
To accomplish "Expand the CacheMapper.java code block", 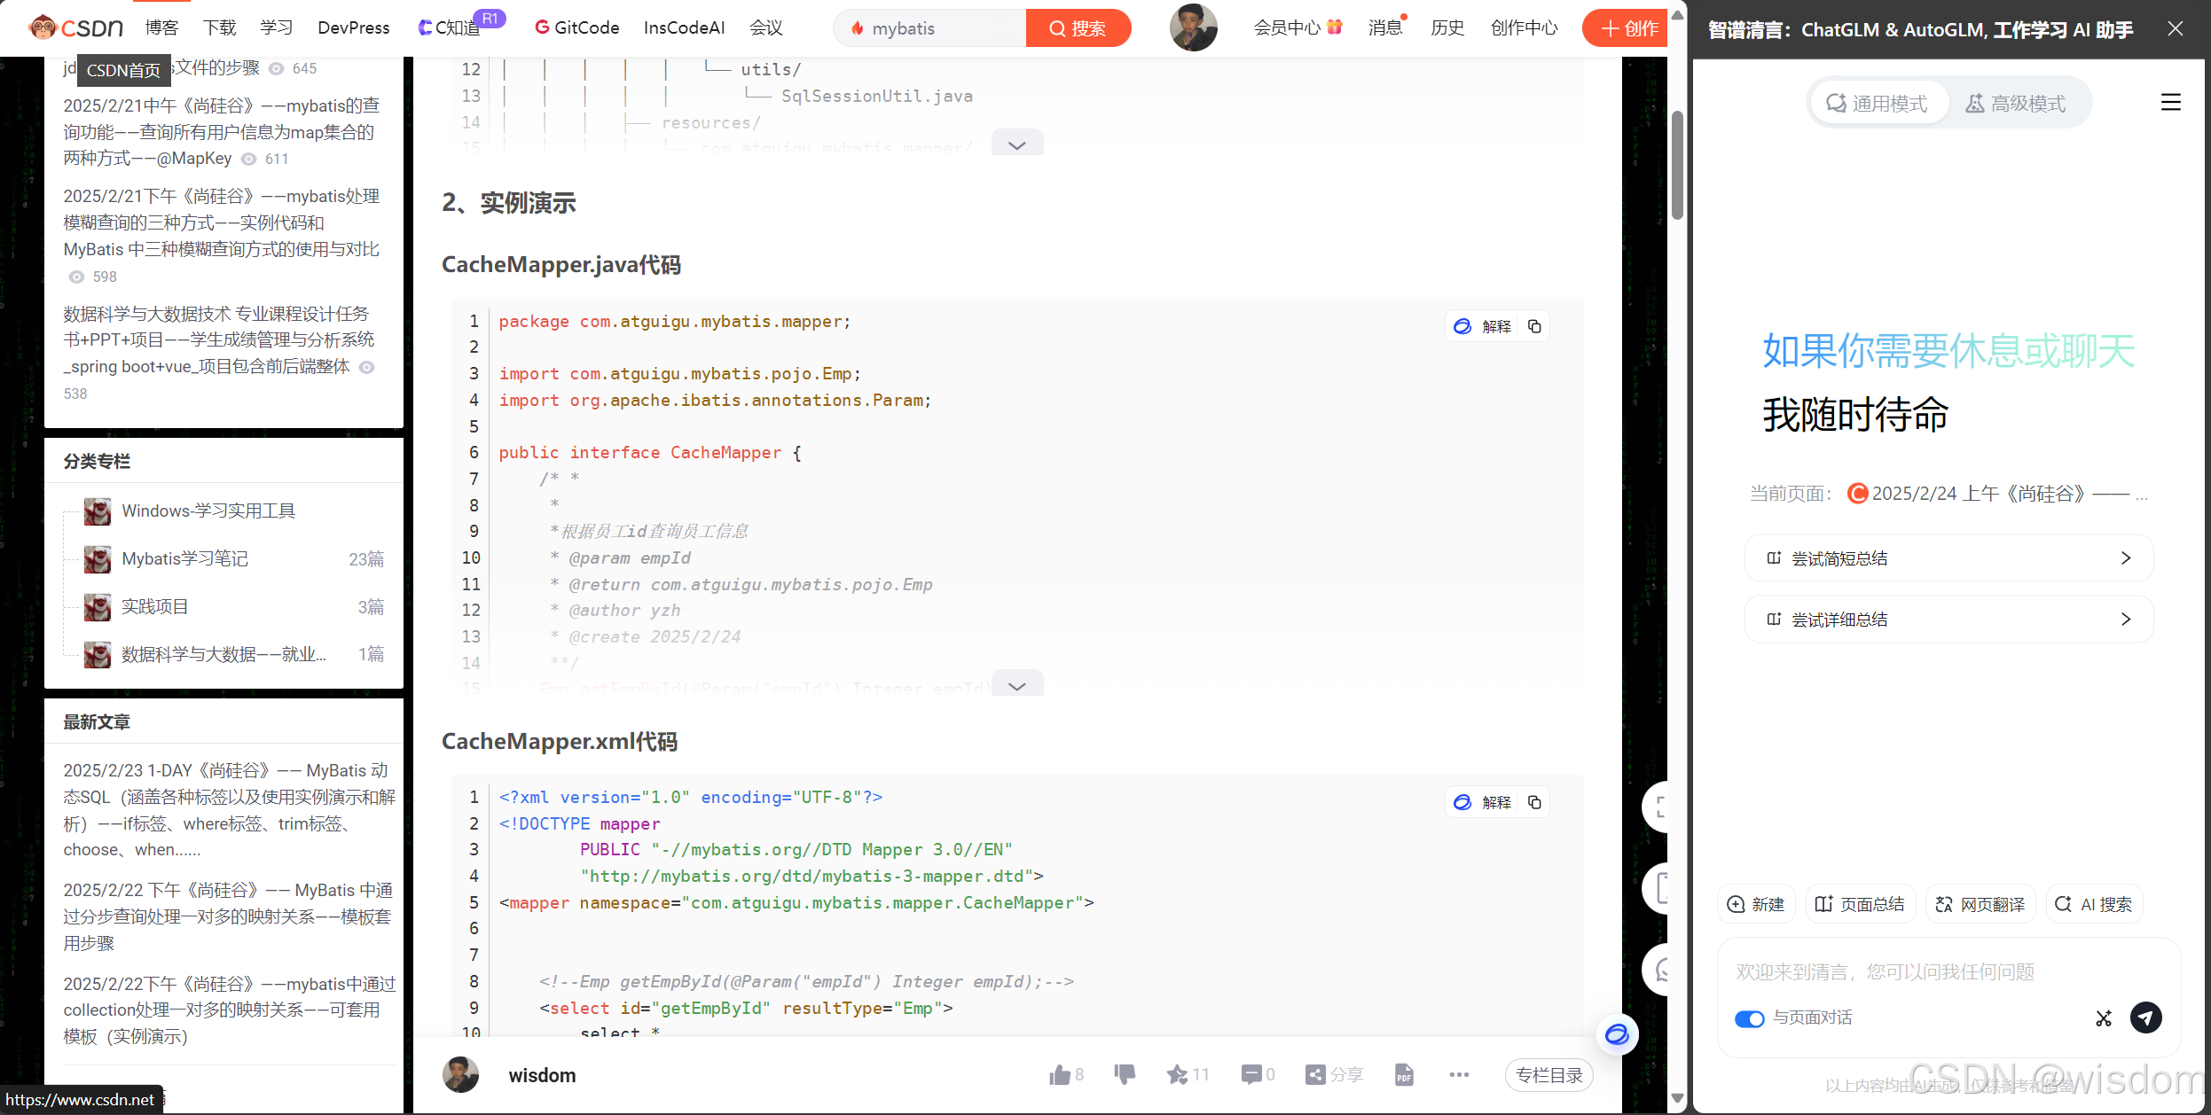I will coord(1017,685).
